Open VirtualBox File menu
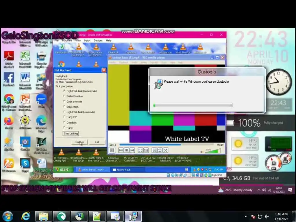The height and width of the screenshot is (222, 296). click(56, 40)
